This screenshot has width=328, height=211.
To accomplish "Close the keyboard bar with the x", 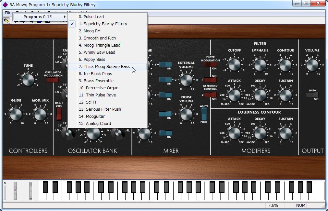I will pyautogui.click(x=5, y=183).
